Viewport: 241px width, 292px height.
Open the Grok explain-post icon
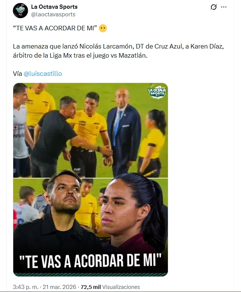pyautogui.click(x=214, y=7)
